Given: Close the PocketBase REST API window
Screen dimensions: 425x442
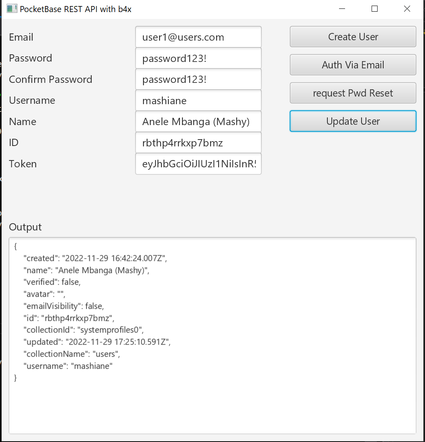Looking at the screenshot, I should (407, 8).
